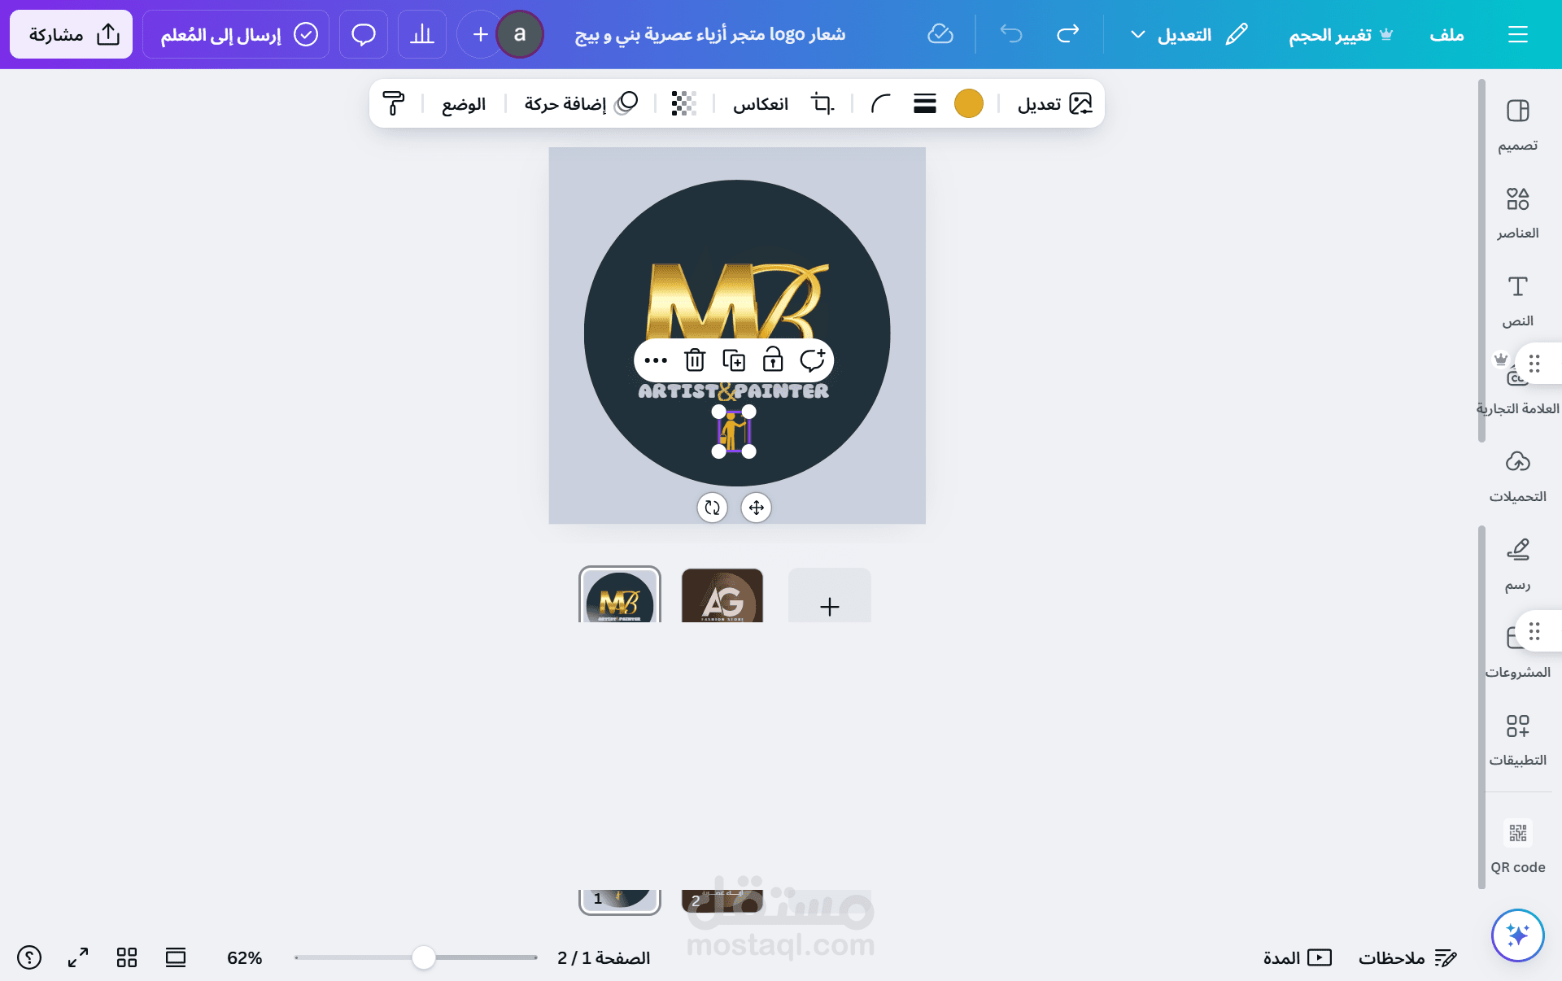Screen dimensions: 1562x981
Task: Click the copy style paint roller icon
Action: [394, 103]
